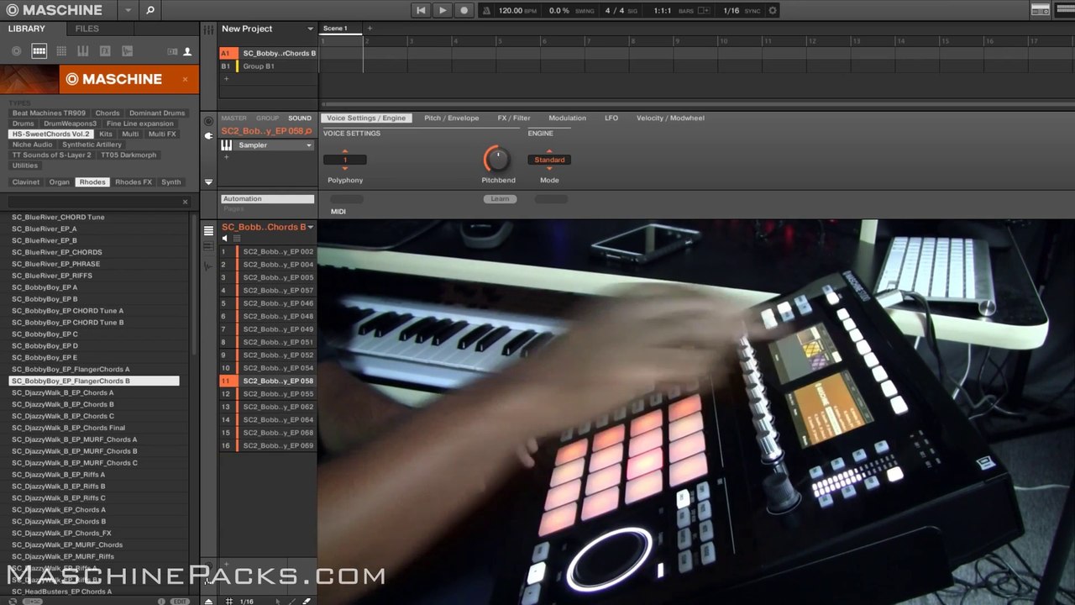Viewport: 1075px width, 605px height.
Task: Toggle the user content person icon
Action: click(187, 51)
